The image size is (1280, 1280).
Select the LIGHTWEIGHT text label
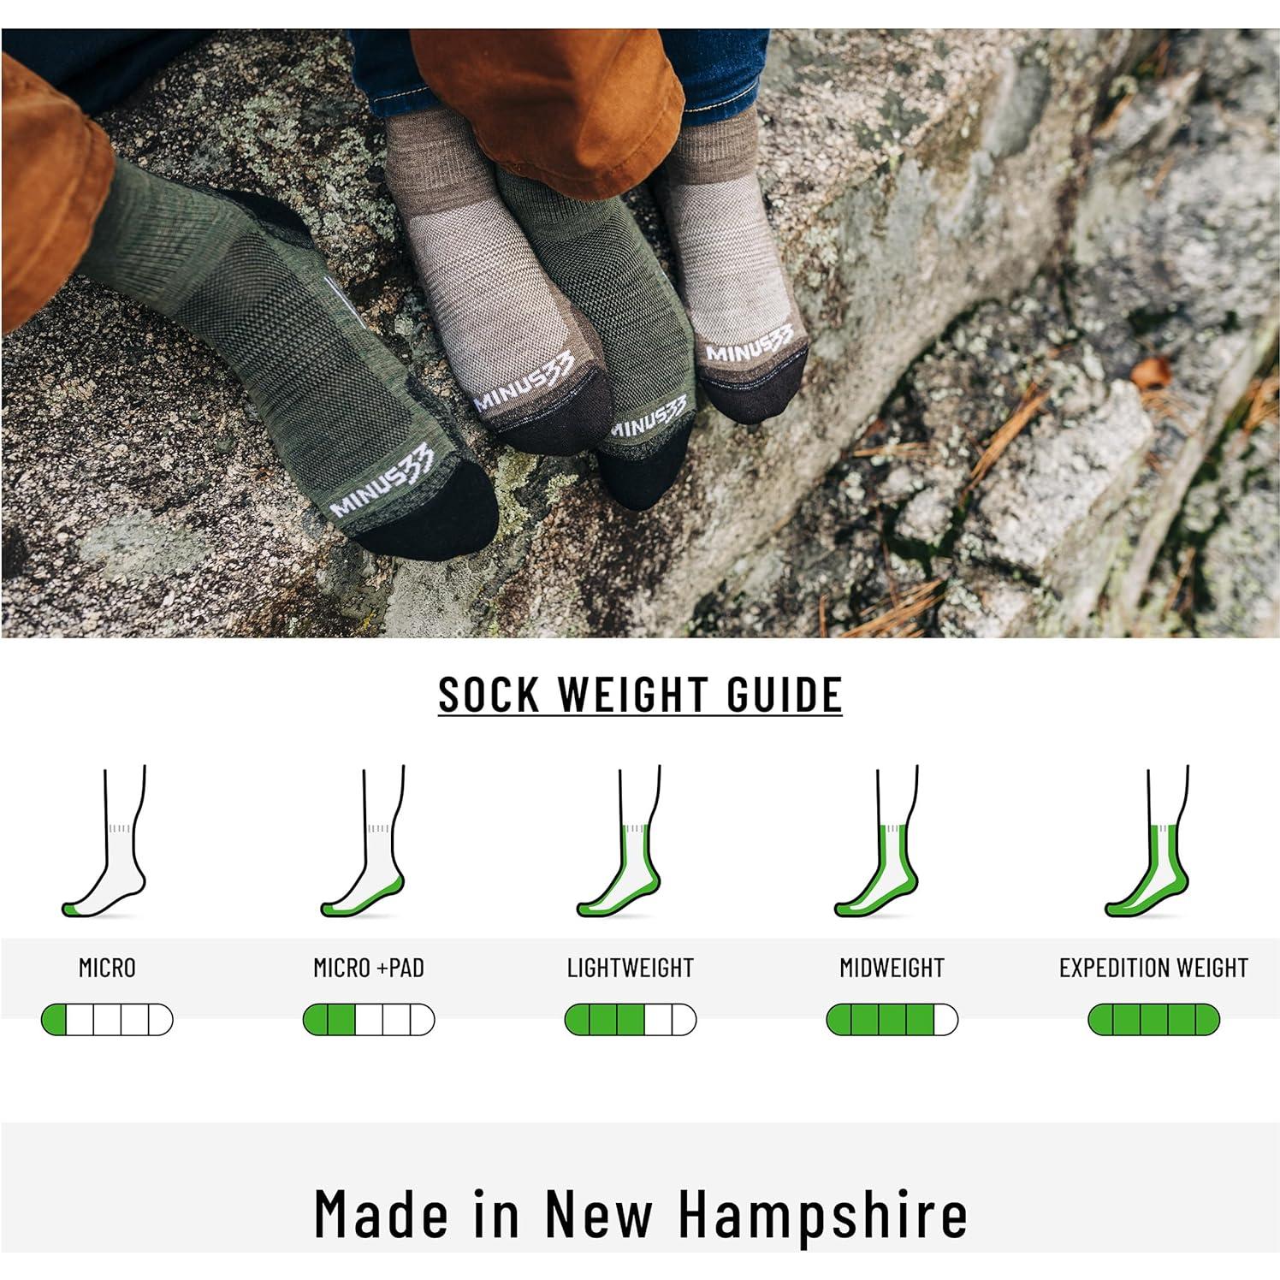point(631,969)
